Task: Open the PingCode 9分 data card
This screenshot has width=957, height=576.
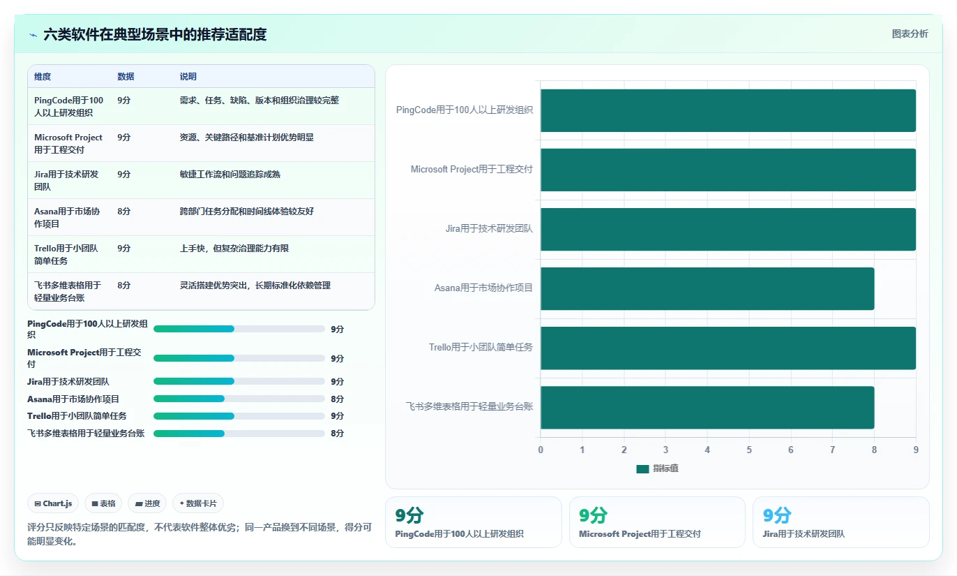Action: (473, 522)
